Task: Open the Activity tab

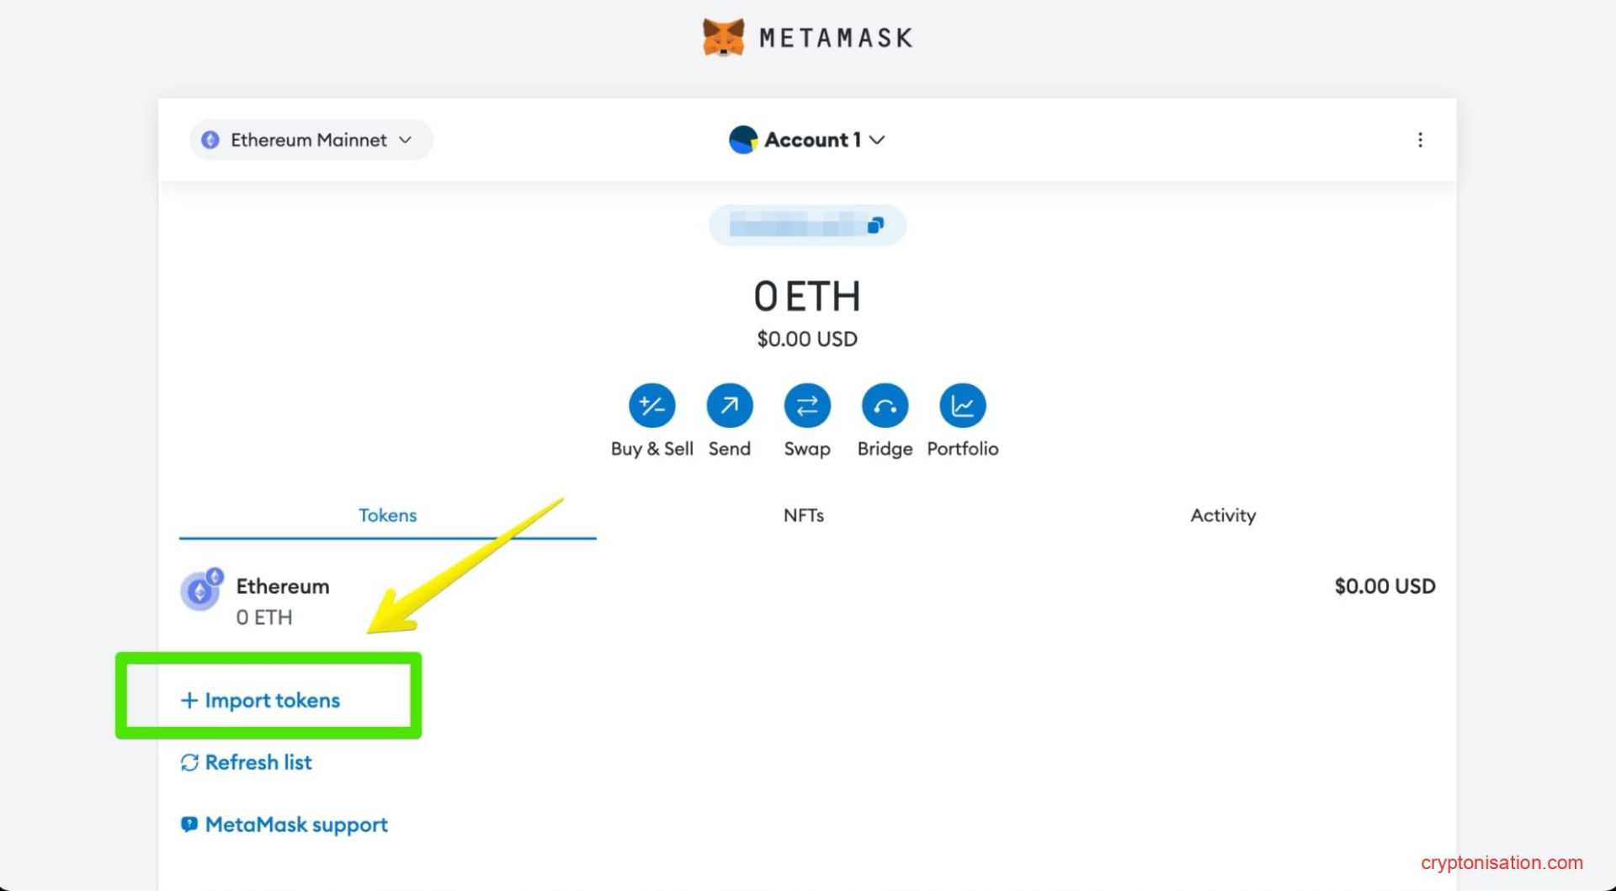Action: [1222, 515]
